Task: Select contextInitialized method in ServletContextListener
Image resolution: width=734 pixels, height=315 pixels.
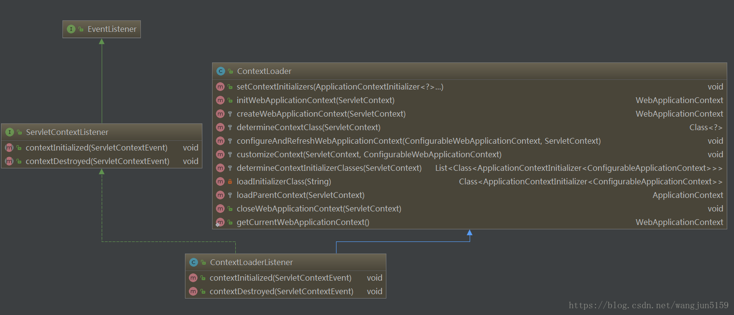Action: point(102,148)
